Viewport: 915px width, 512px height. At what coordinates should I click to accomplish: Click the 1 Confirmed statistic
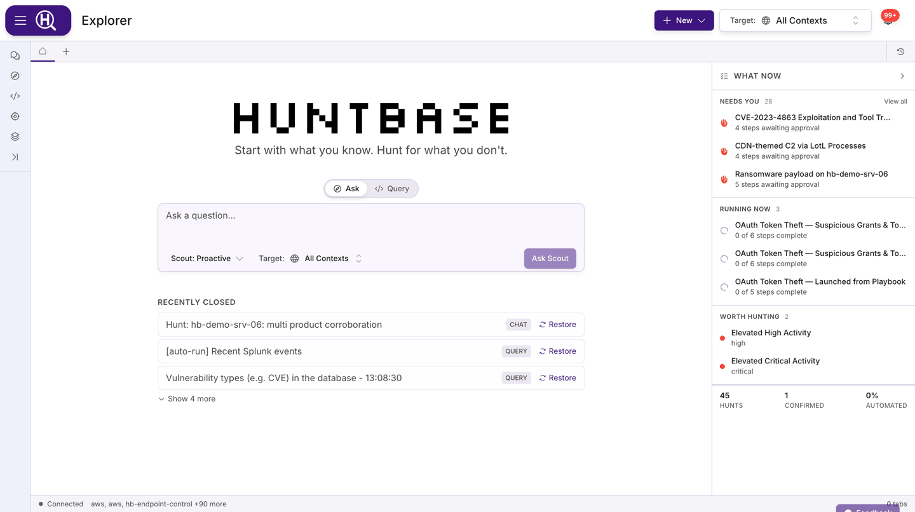click(x=804, y=400)
